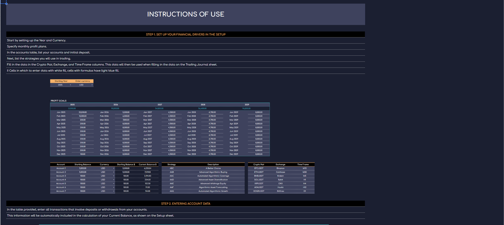The height and width of the screenshot is (225, 504).
Task: Click the Jan 2025 profit goal value cell
Action: pos(83,112)
